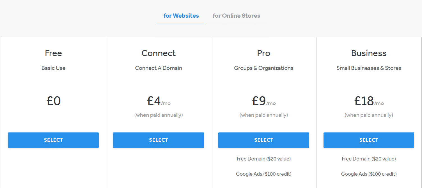
Task: Click the Connect plan heading
Action: coord(159,53)
